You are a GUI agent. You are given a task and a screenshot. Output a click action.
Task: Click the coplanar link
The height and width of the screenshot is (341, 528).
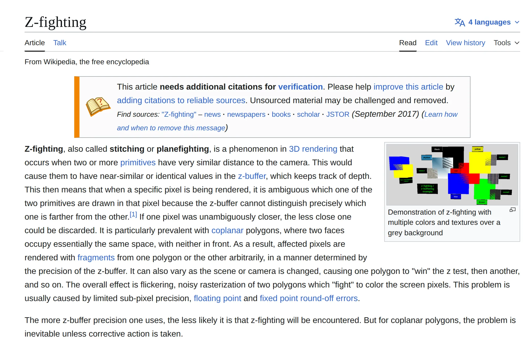(x=227, y=230)
